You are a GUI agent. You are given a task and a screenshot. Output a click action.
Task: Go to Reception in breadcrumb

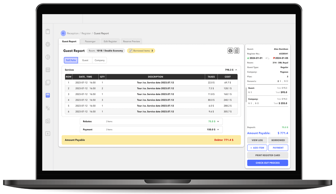(73, 33)
